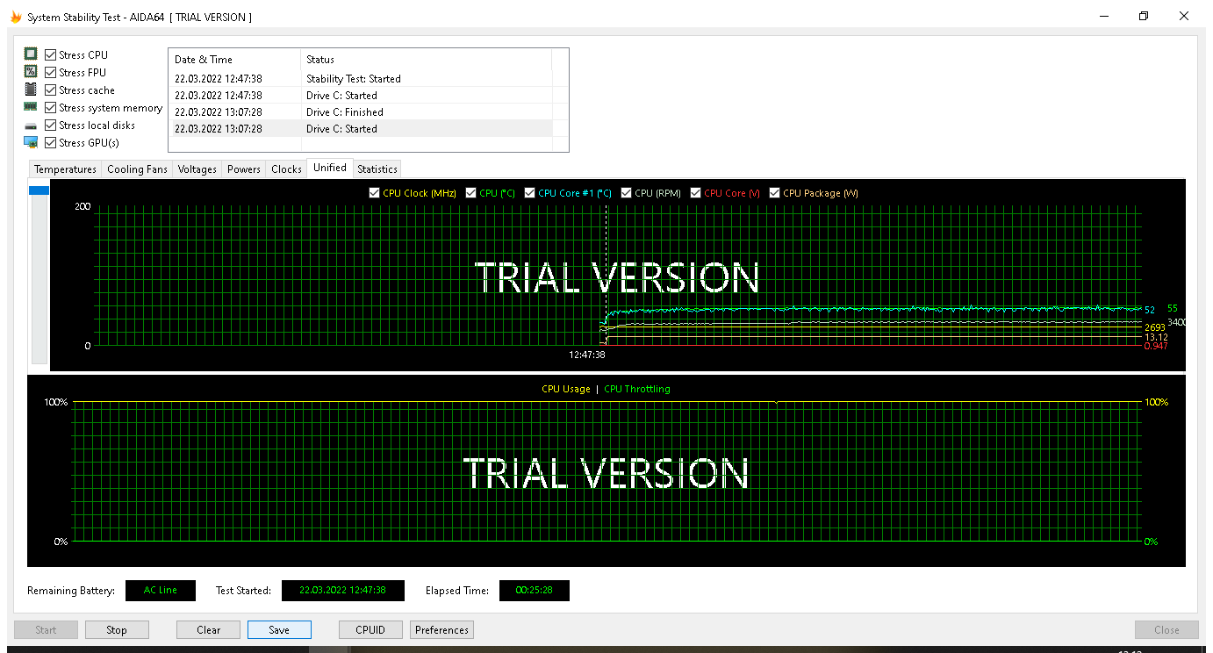
Task: Click the Status column header
Action: [426, 60]
